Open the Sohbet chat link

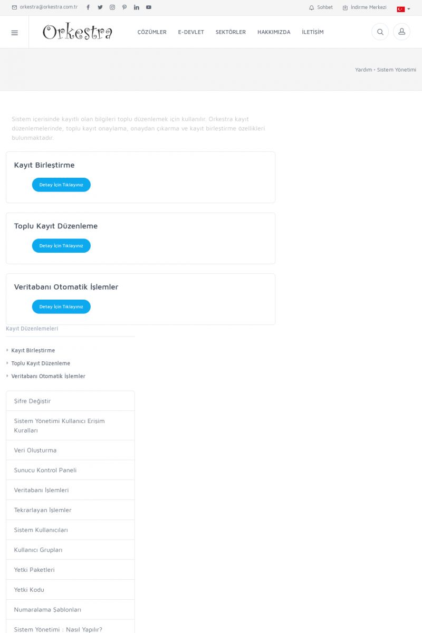[321, 7]
